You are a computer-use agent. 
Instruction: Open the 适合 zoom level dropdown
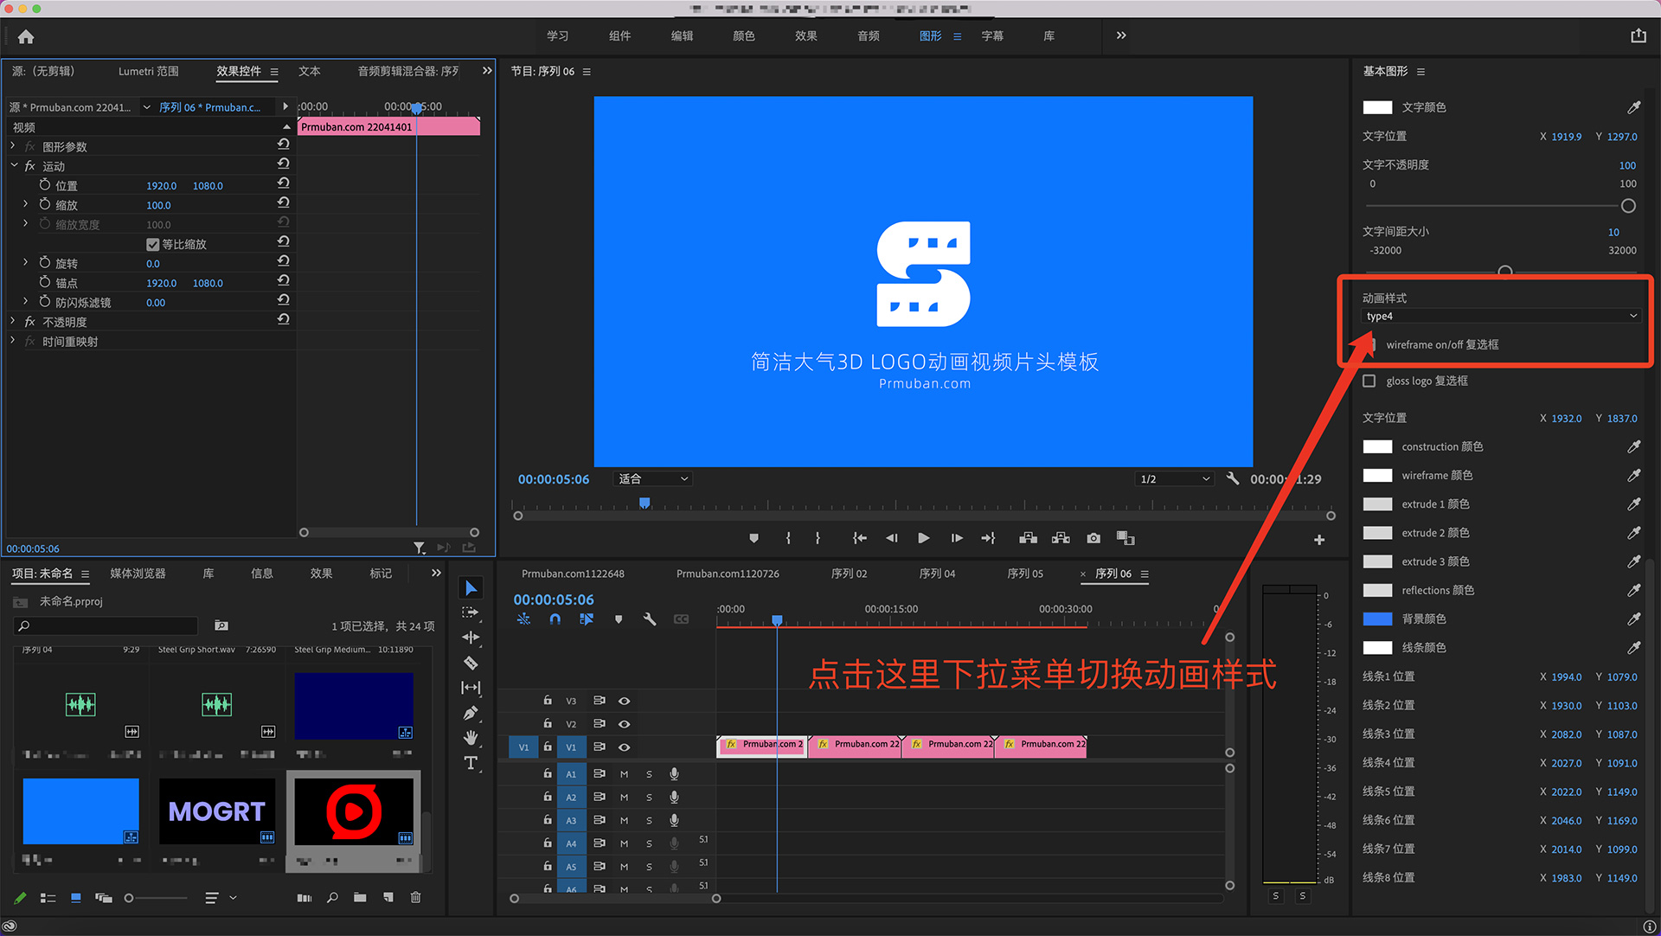(x=653, y=478)
